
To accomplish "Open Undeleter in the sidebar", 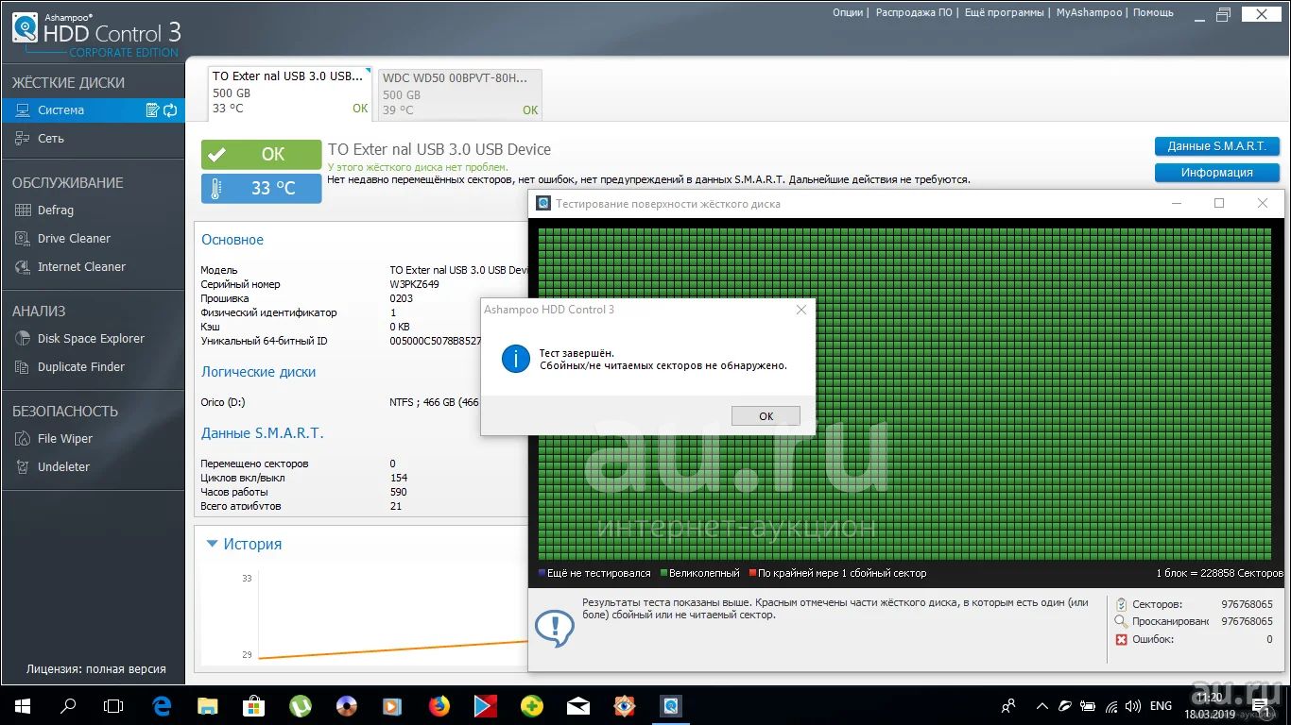I will [93, 467].
